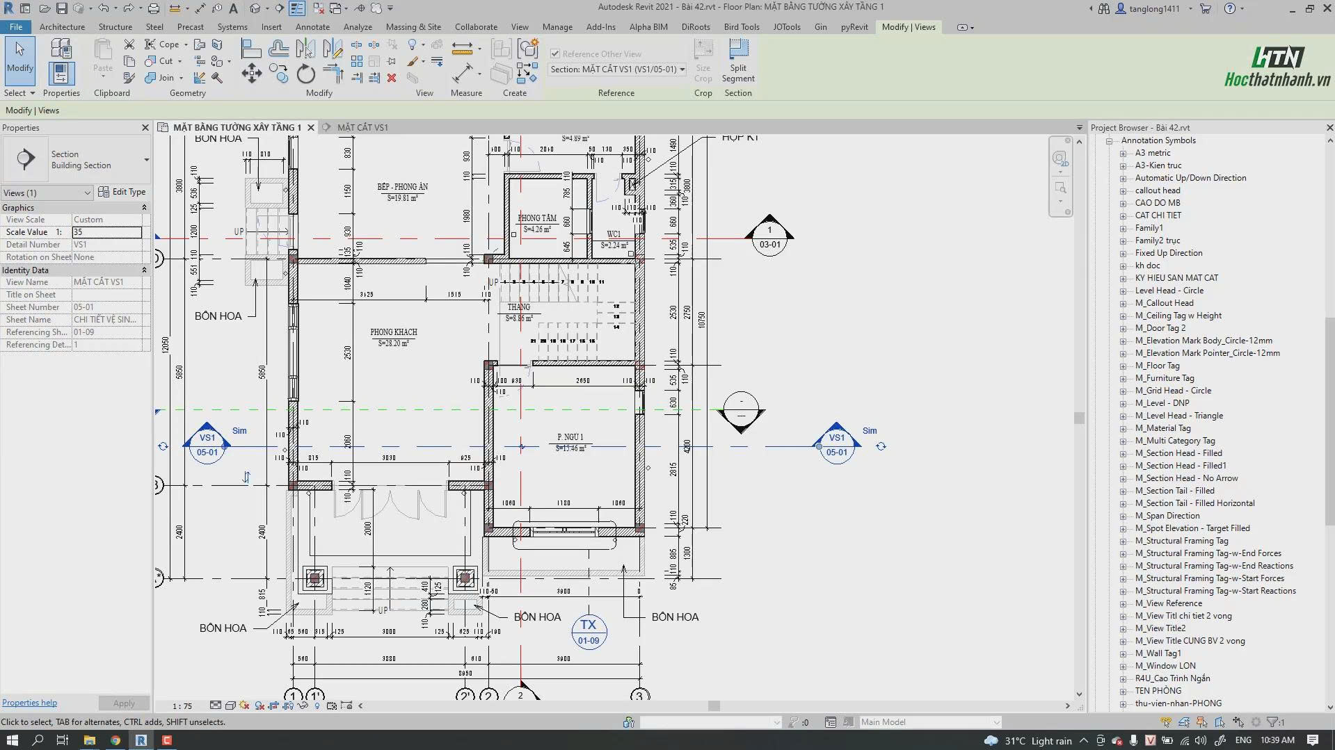Click Temporary Hide/Isolate in view control bar
This screenshot has height=750, width=1335.
pyautogui.click(x=303, y=706)
